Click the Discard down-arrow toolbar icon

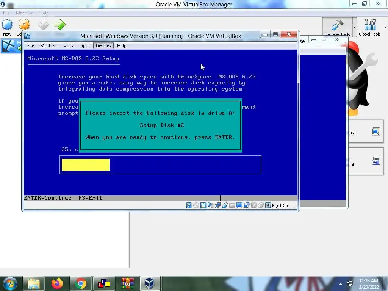click(43, 24)
